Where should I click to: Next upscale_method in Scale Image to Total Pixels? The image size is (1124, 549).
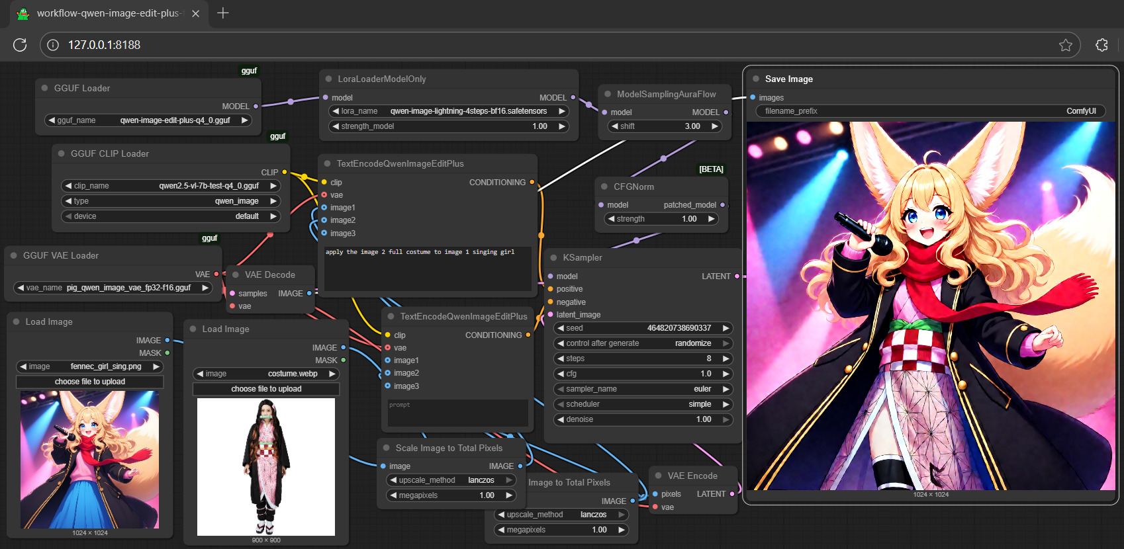click(508, 480)
